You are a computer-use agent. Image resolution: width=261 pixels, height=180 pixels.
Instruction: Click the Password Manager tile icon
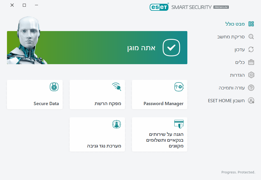179,87
